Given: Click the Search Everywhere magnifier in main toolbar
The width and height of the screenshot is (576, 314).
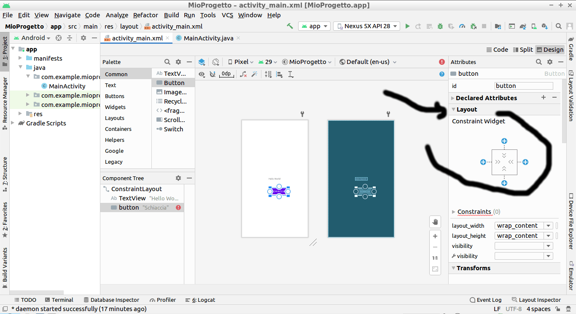Looking at the screenshot, I should [559, 26].
